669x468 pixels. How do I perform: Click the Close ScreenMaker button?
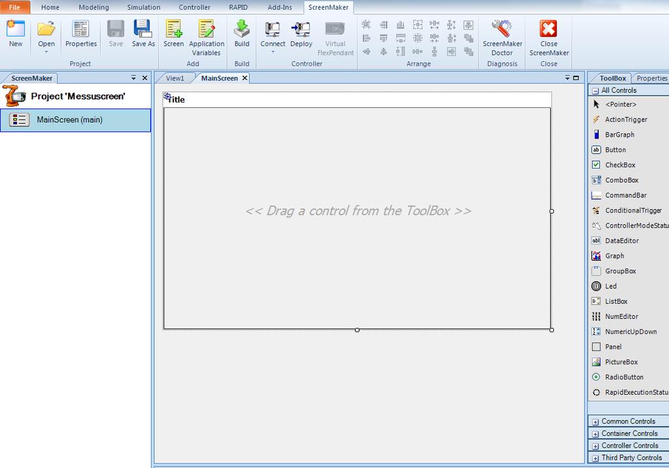(x=549, y=37)
